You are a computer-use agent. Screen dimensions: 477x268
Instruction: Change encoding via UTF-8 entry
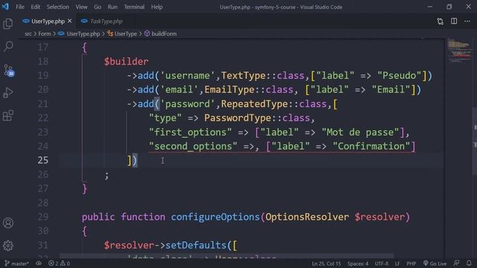click(x=382, y=264)
